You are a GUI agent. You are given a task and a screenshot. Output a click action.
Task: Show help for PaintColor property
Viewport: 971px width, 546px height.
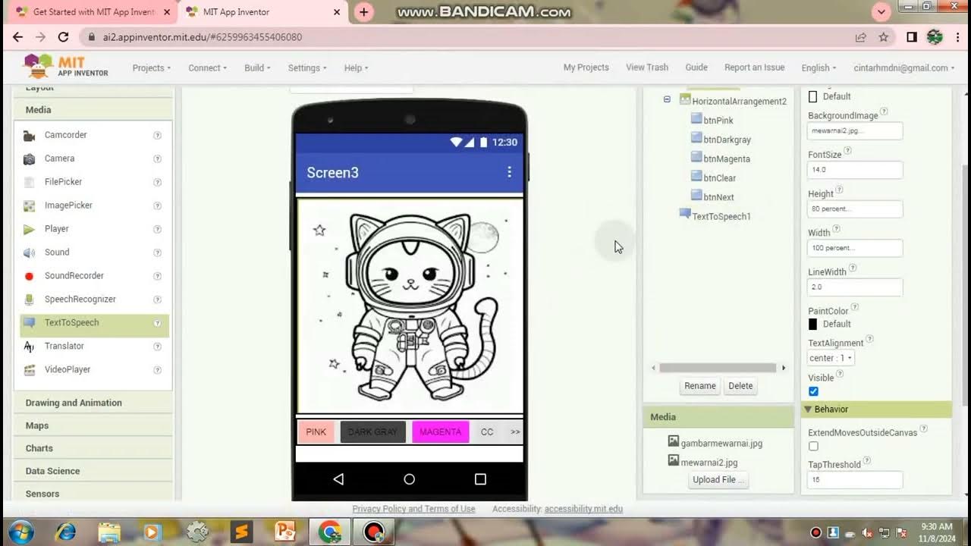(855, 308)
